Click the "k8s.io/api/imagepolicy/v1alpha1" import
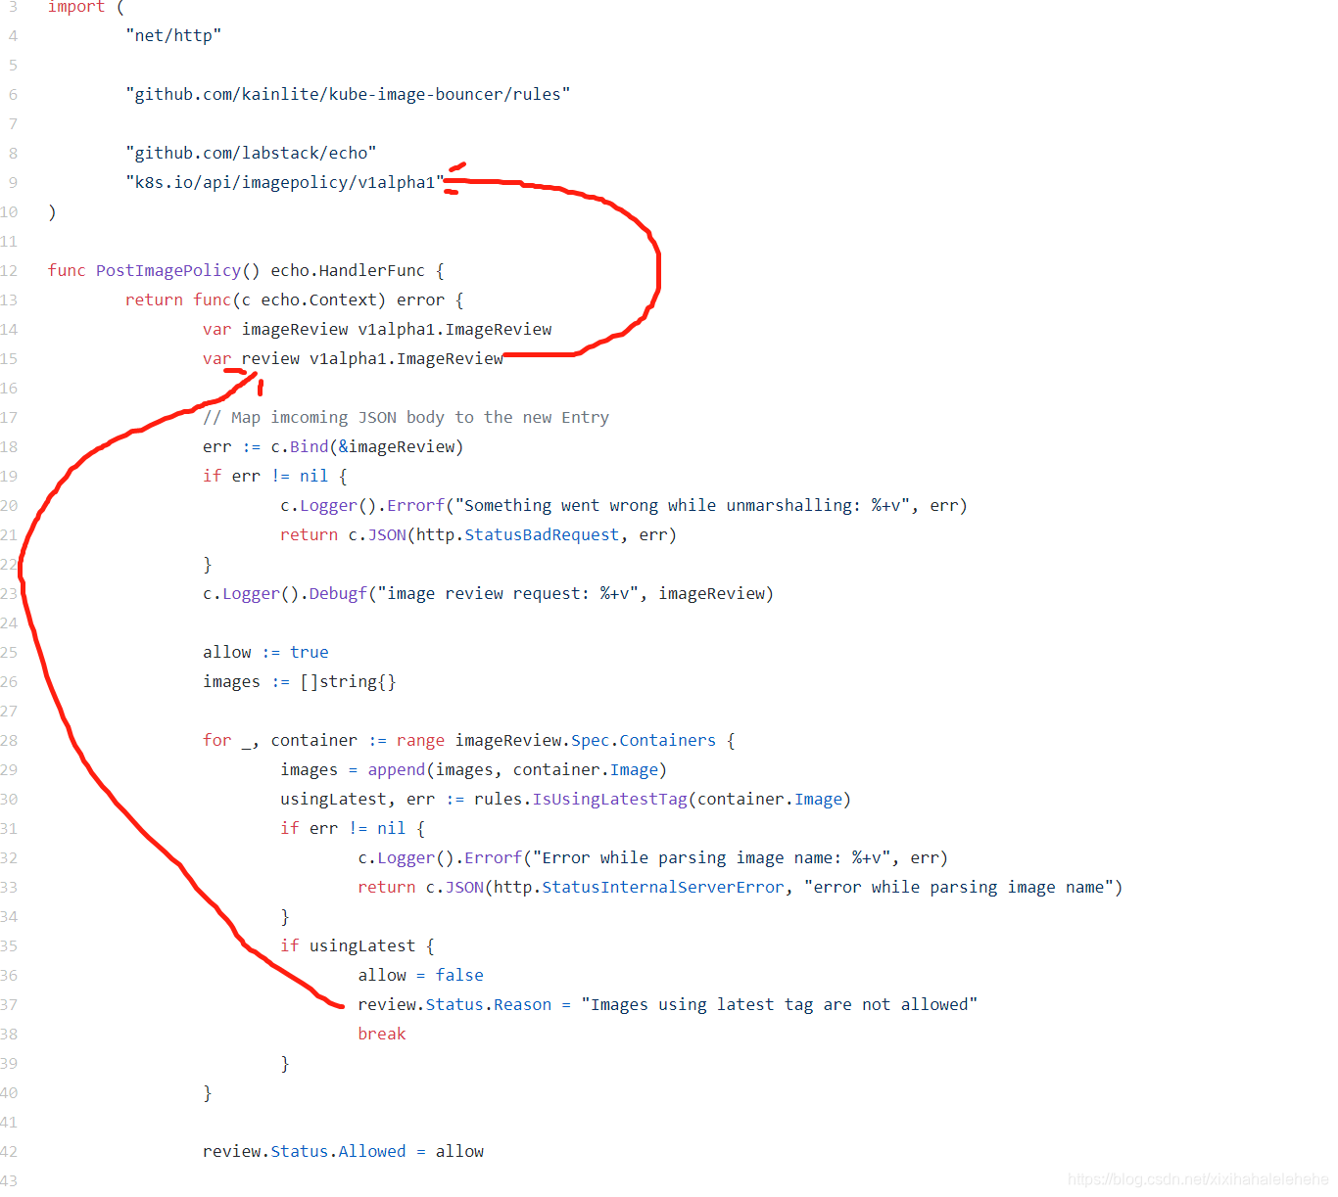The height and width of the screenshot is (1197, 1338). (285, 182)
